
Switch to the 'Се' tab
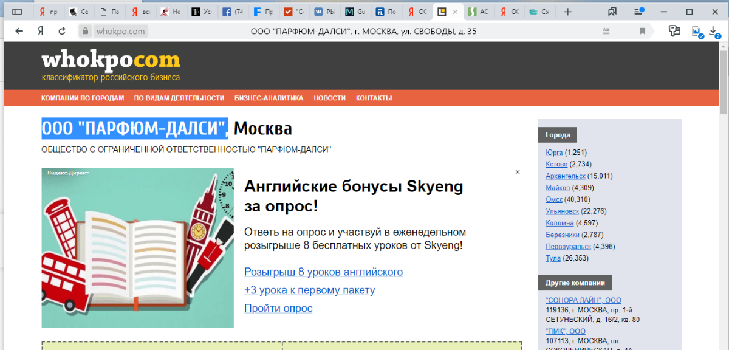coord(79,12)
